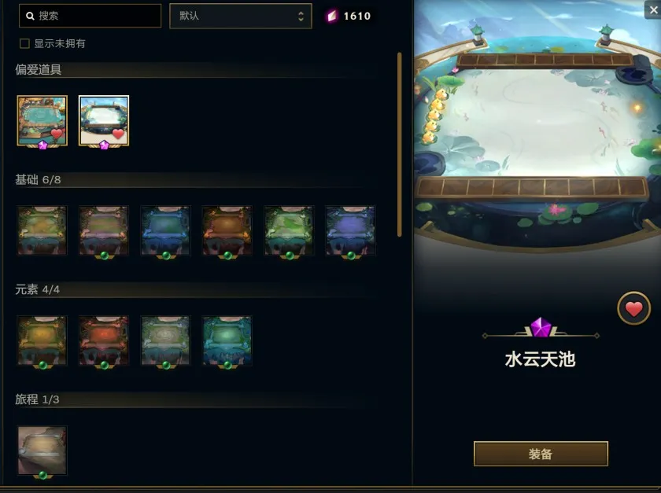The width and height of the screenshot is (661, 493).
Task: Click the up-down arrows on the 默认 dropdown
Action: click(x=301, y=16)
